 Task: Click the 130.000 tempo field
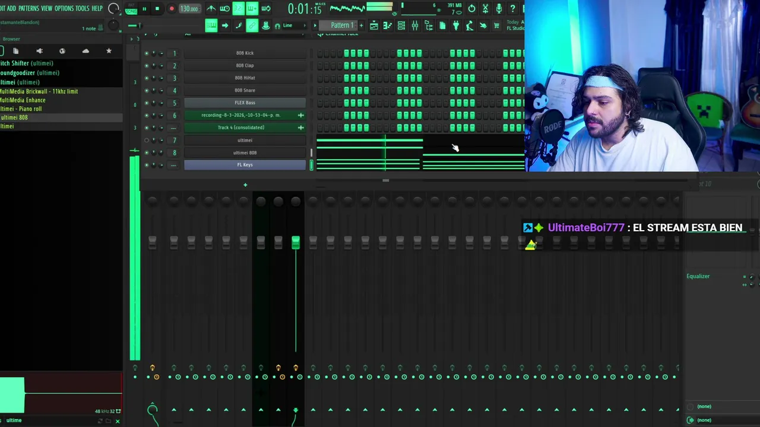click(x=189, y=8)
